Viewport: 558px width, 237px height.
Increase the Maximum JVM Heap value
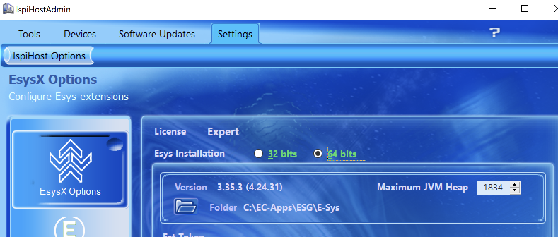click(515, 184)
